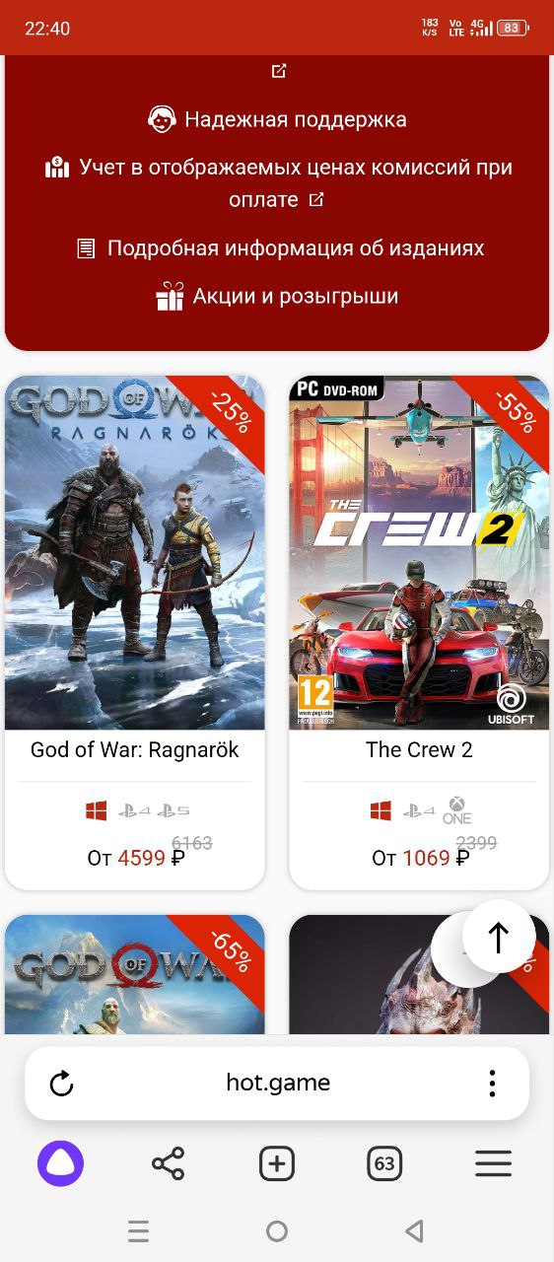Tap the scroll-to-top arrow button
Image resolution: width=554 pixels, height=1262 pixels.
(499, 937)
